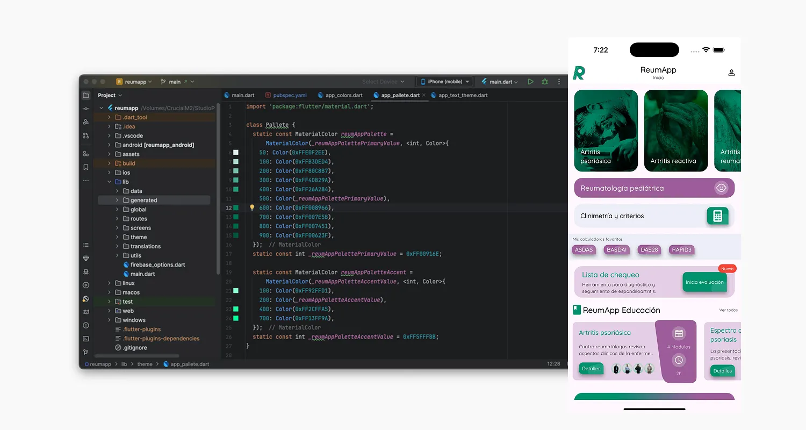Open the main.dart run configuration dropdown
The width and height of the screenshot is (806, 430).
point(500,82)
